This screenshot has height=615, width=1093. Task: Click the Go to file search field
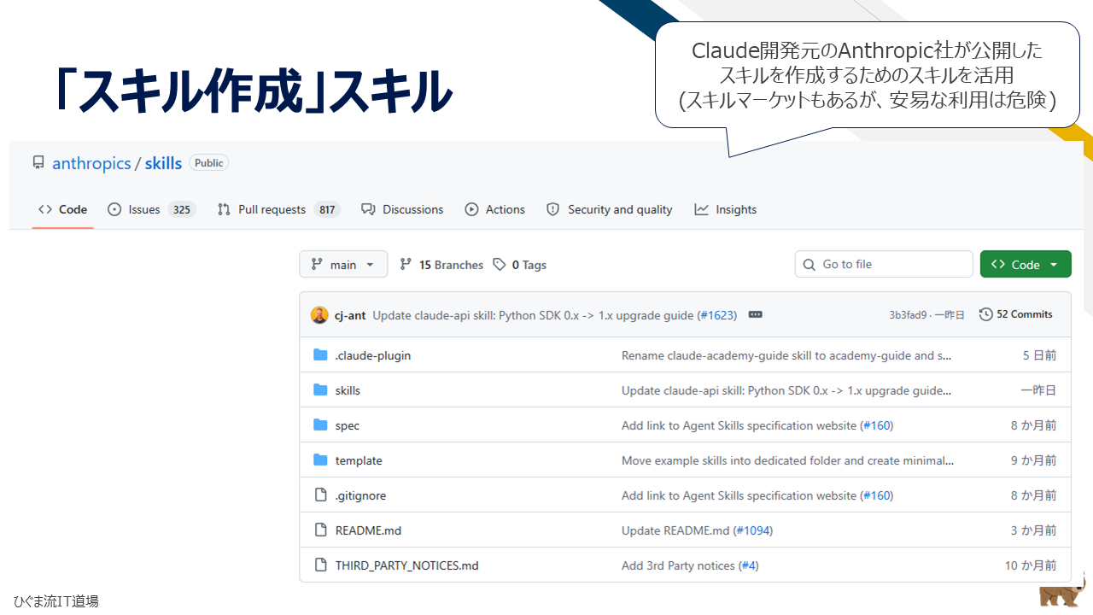(884, 265)
